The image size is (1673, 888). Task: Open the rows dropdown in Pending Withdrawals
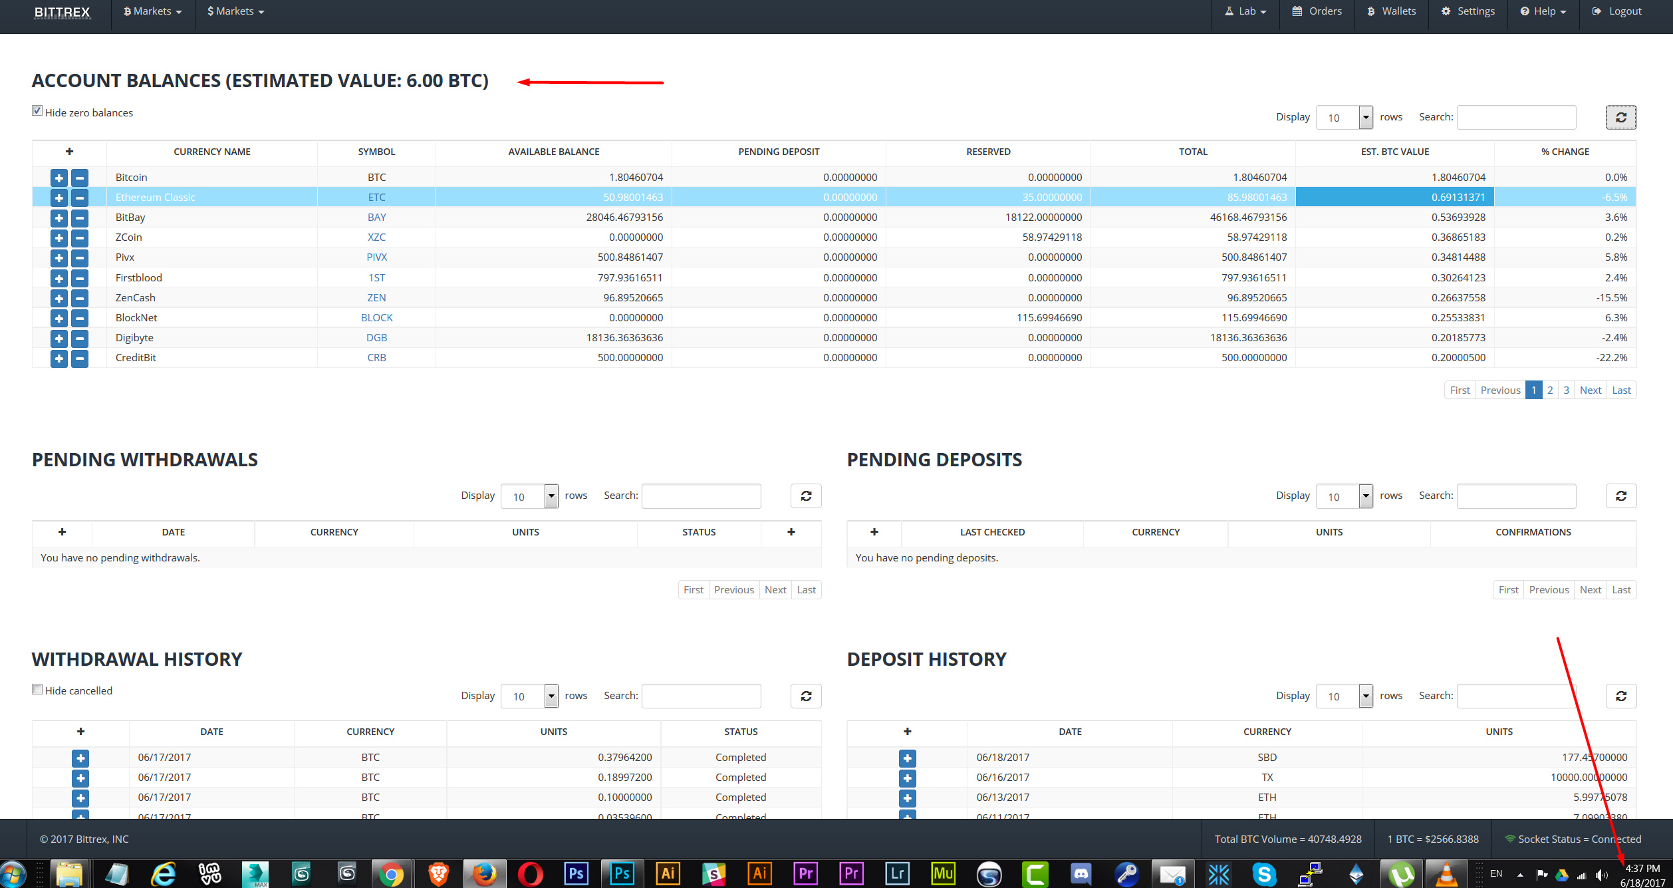529,496
